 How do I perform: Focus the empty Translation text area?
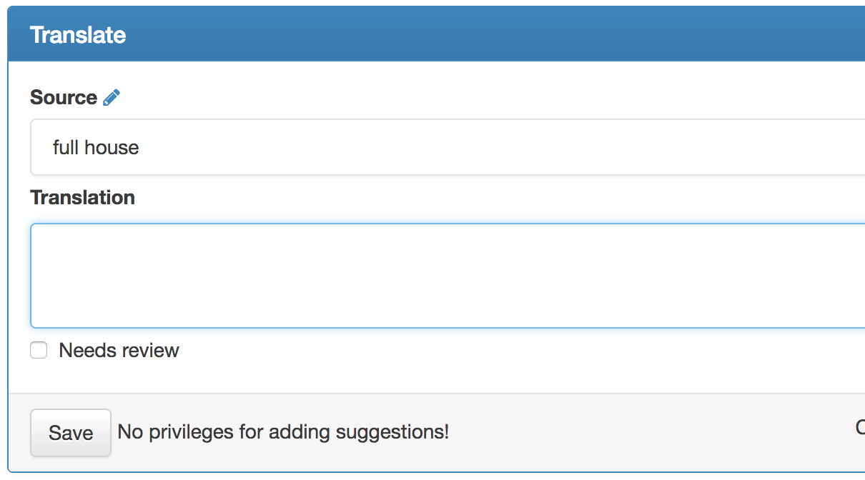click(447, 276)
